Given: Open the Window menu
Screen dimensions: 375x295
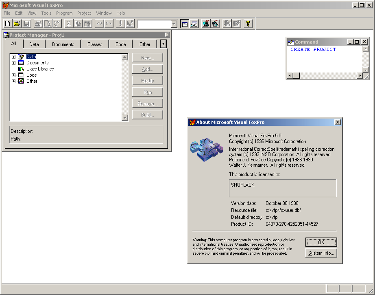Looking at the screenshot, I should pos(104,13).
